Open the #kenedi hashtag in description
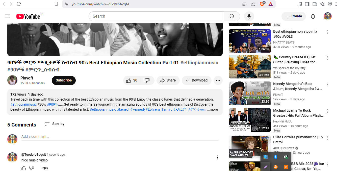This screenshot has height=171, width=337. click(123, 109)
